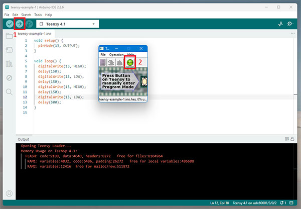The image size is (301, 209).
Task: Select the teensy-example-1.ino tab
Action: coord(35,34)
